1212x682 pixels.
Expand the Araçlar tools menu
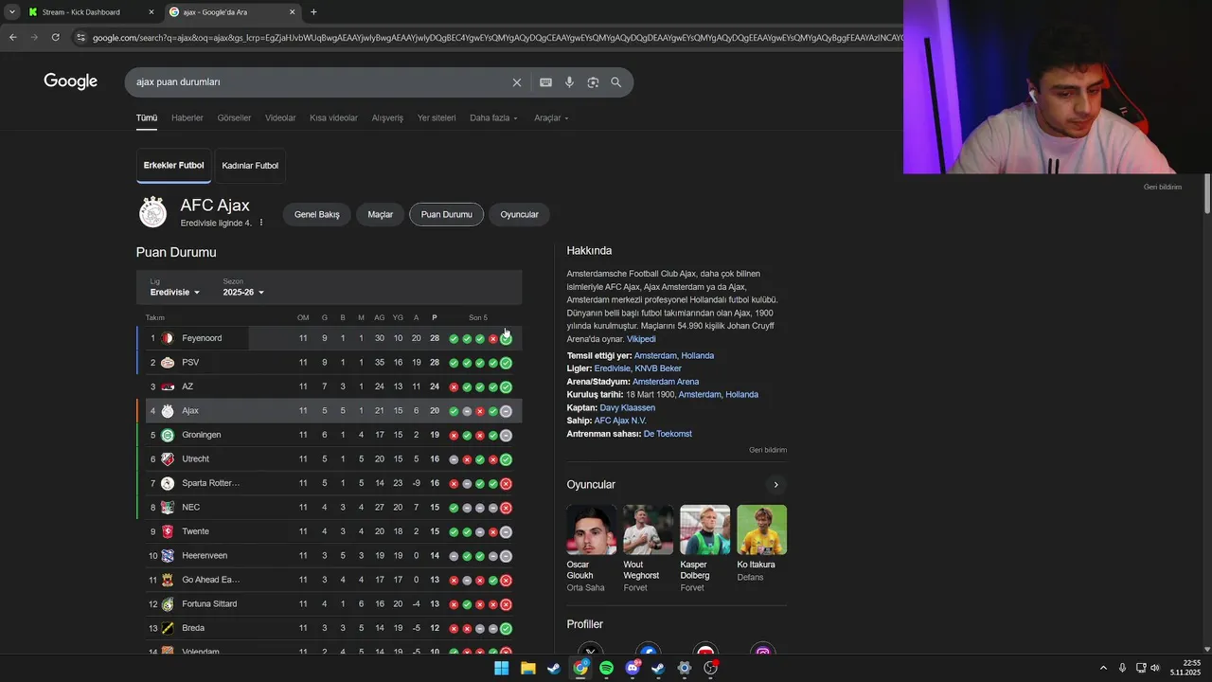551,118
